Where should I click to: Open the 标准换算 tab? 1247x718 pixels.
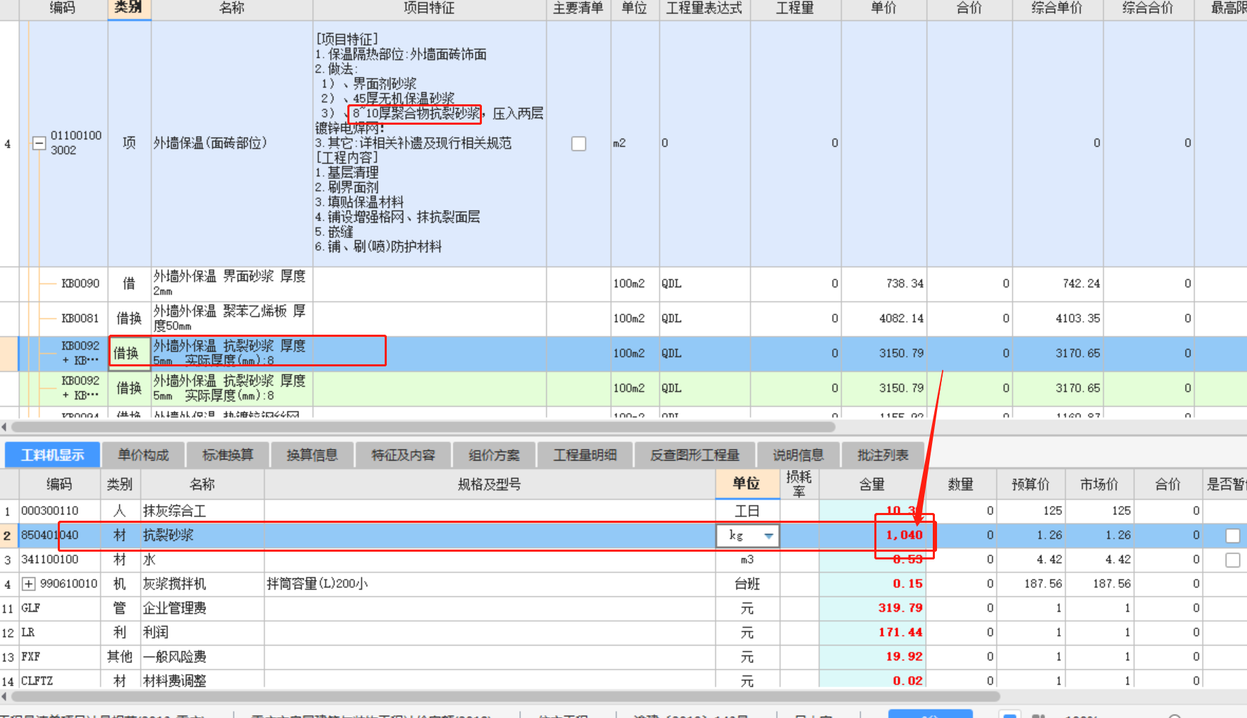click(228, 455)
